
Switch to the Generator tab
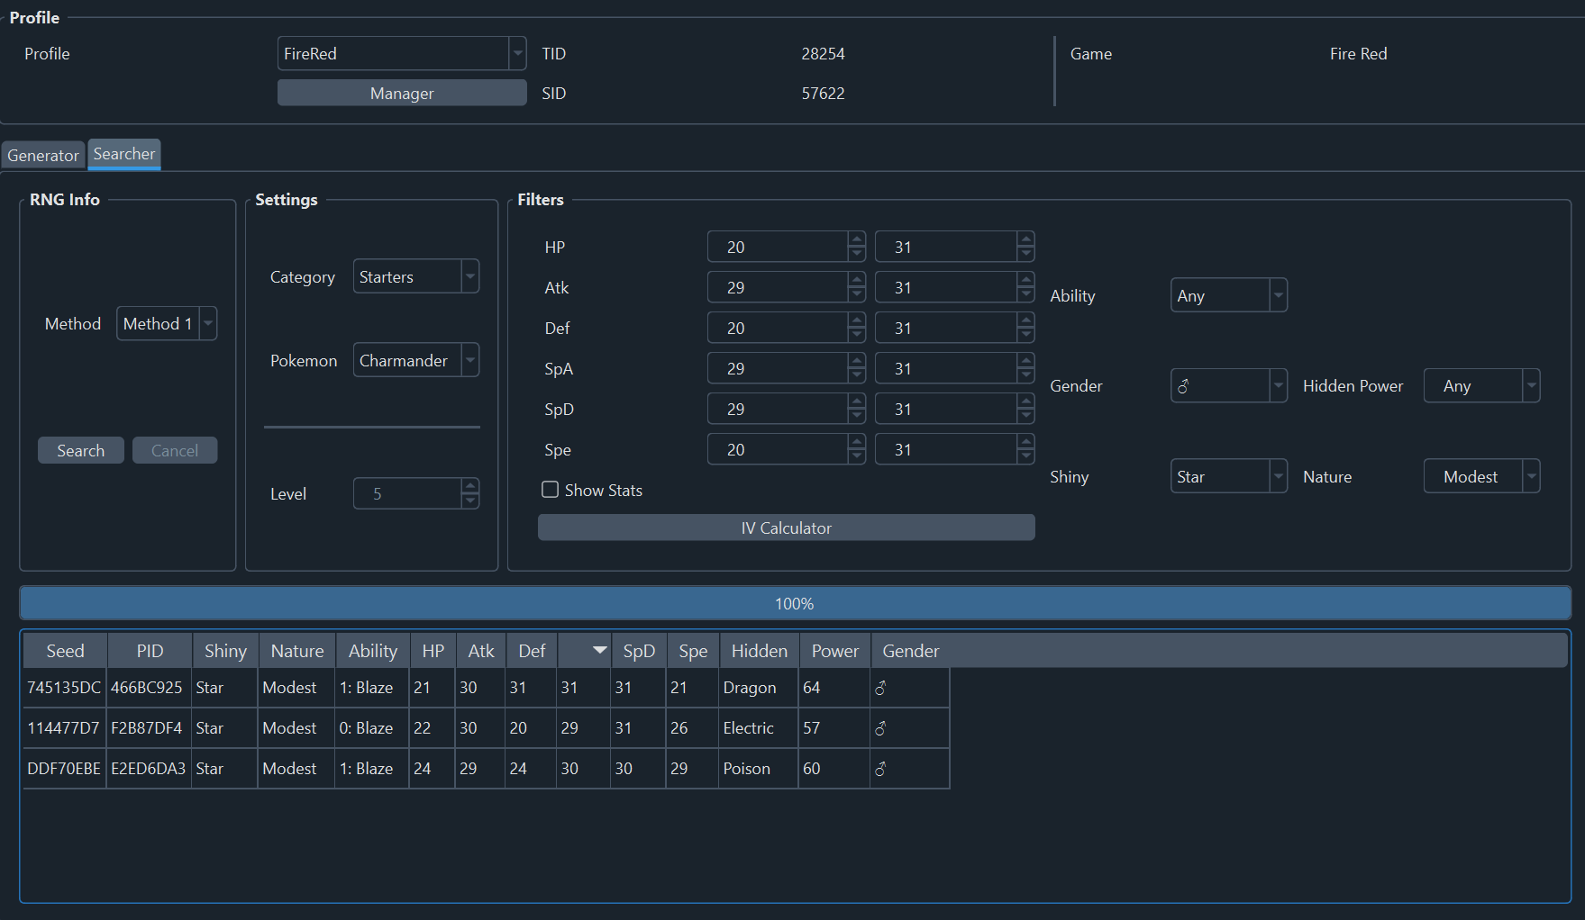(43, 155)
